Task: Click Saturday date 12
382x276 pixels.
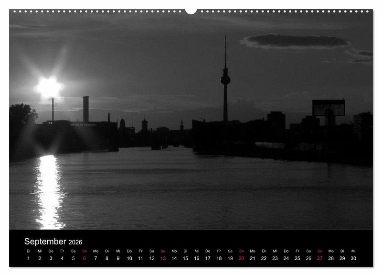Action: click(x=152, y=258)
